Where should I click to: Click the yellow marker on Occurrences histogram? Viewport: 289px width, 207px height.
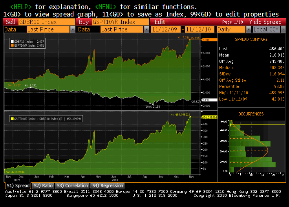click(231, 125)
